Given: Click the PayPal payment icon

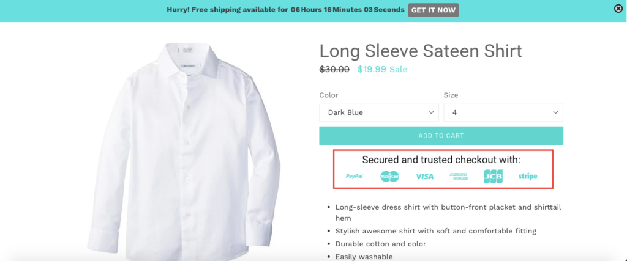Looking at the screenshot, I should (x=355, y=176).
